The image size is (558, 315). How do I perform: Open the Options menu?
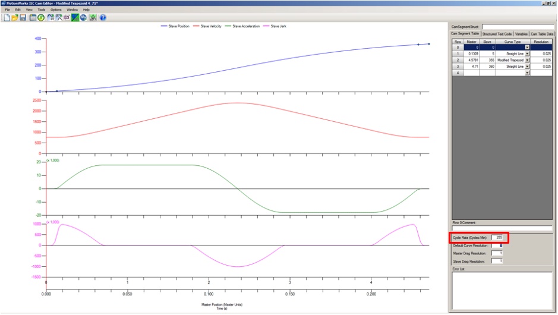(56, 10)
